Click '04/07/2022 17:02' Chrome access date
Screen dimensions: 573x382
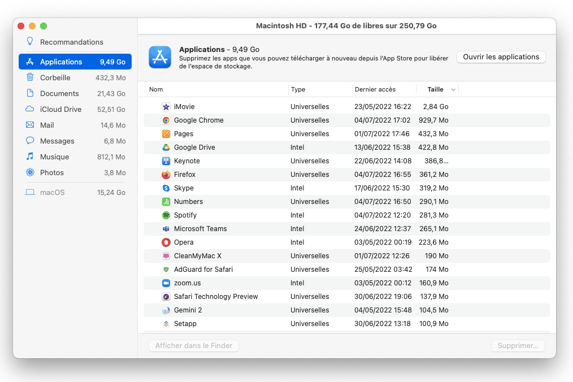[x=382, y=120]
